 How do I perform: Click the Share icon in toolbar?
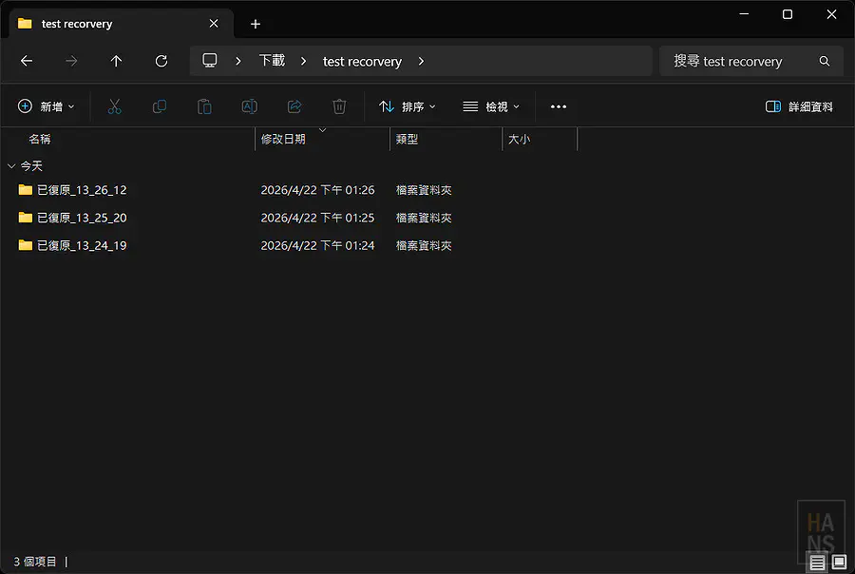coord(294,107)
